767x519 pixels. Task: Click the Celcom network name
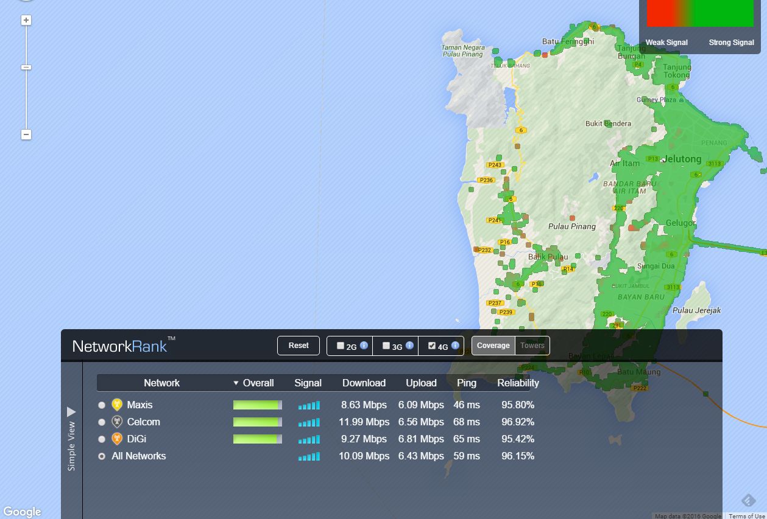coord(143,422)
